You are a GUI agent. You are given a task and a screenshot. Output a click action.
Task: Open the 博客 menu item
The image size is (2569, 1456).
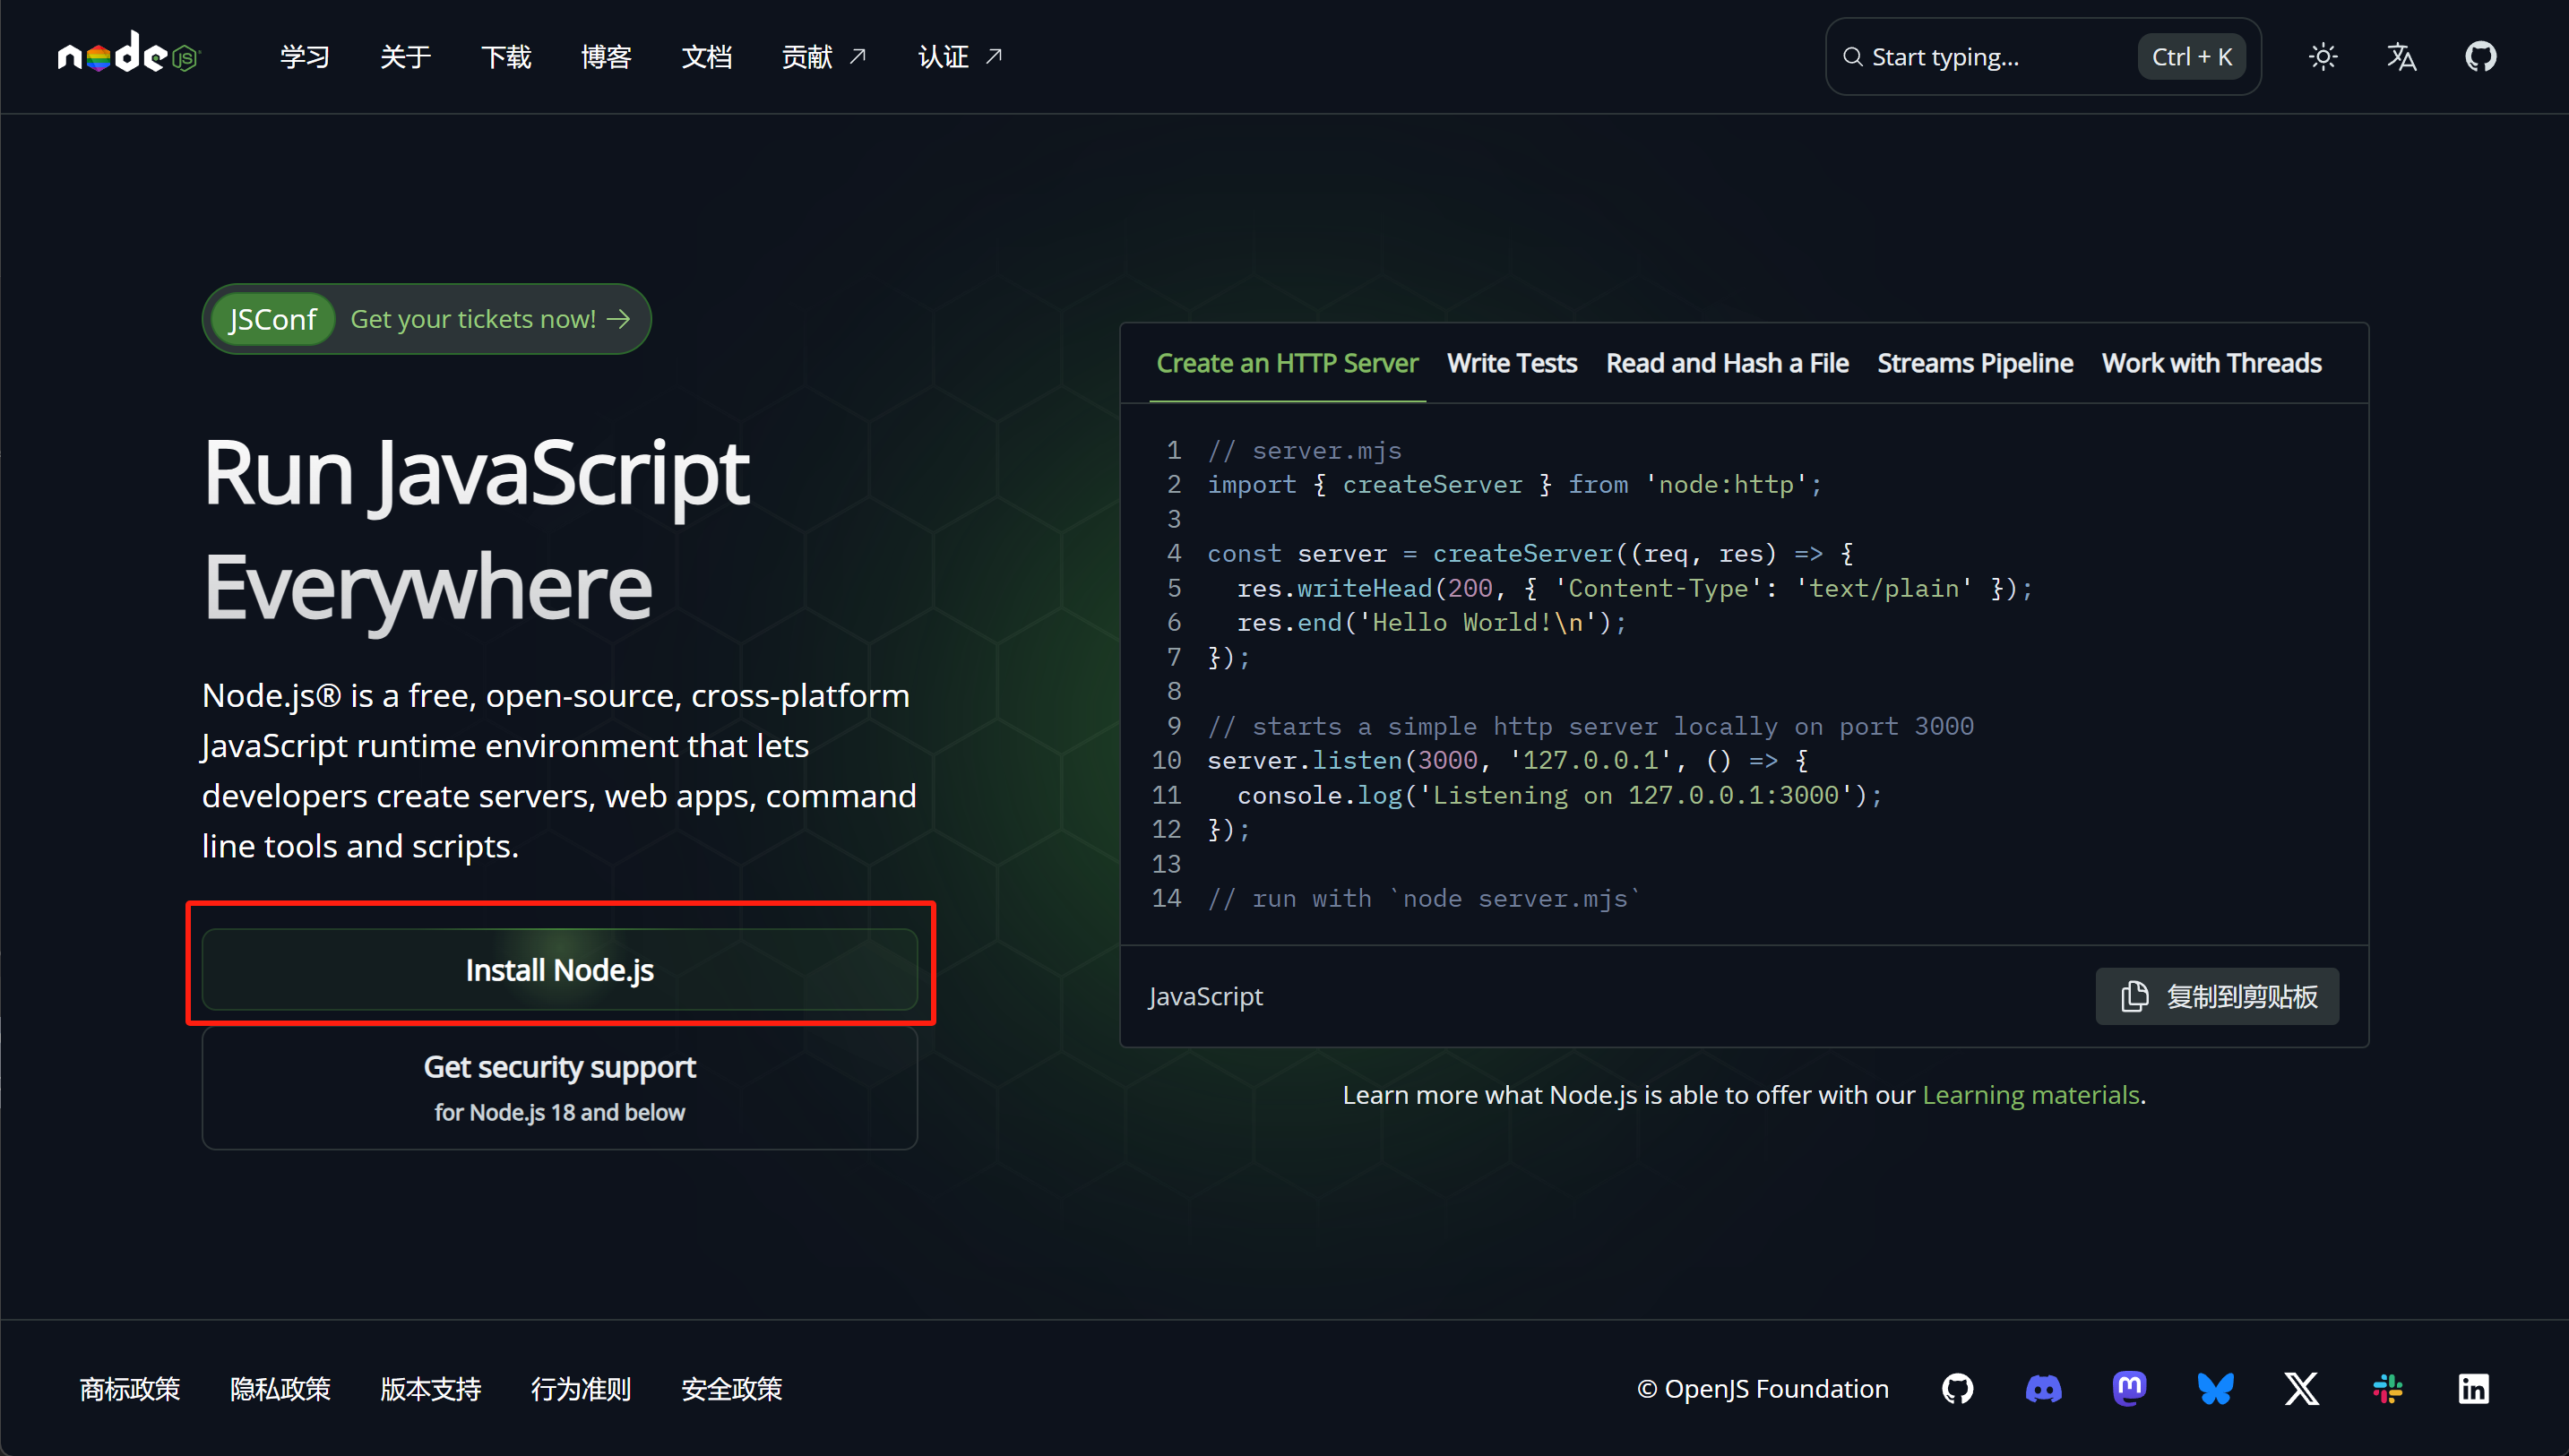[606, 57]
